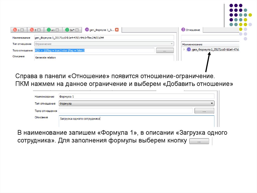Click the search field in Отношение panel
257x193 pixels.
point(210,38)
